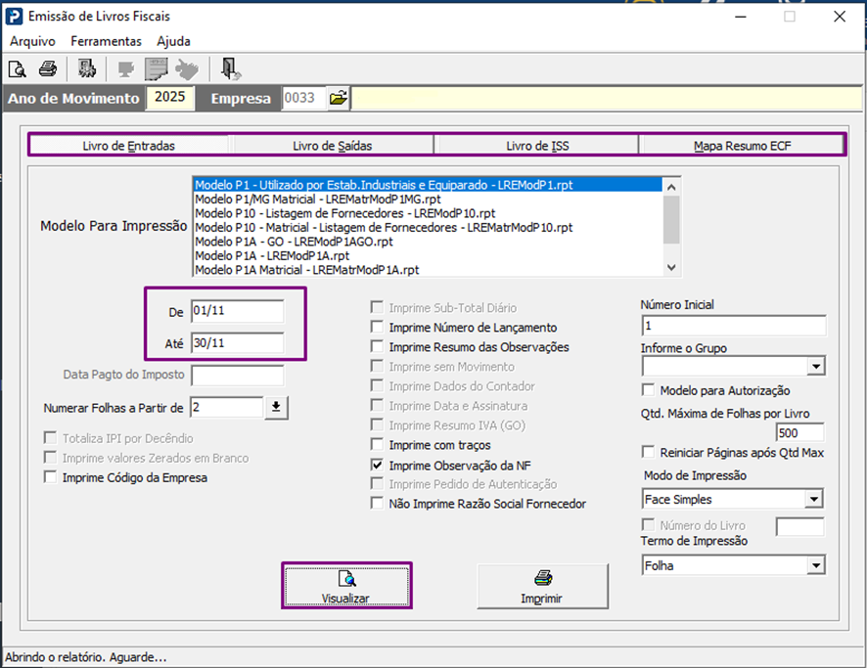Viewport: 867px width, 668px height.
Task: Click the Qtd. Máxima de Folhas field
Action: point(799,432)
